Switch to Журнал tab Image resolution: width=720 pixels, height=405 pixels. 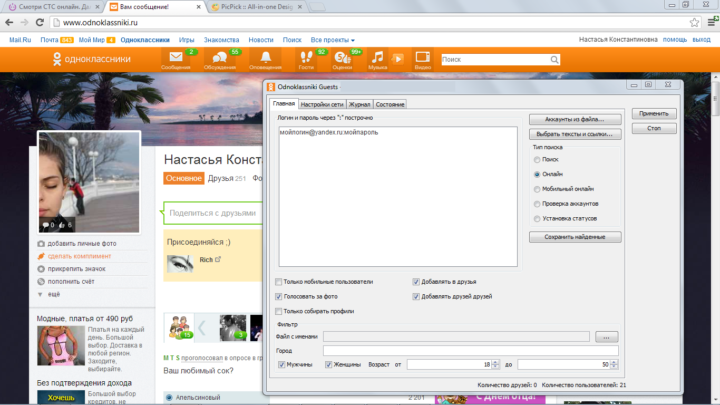359,104
